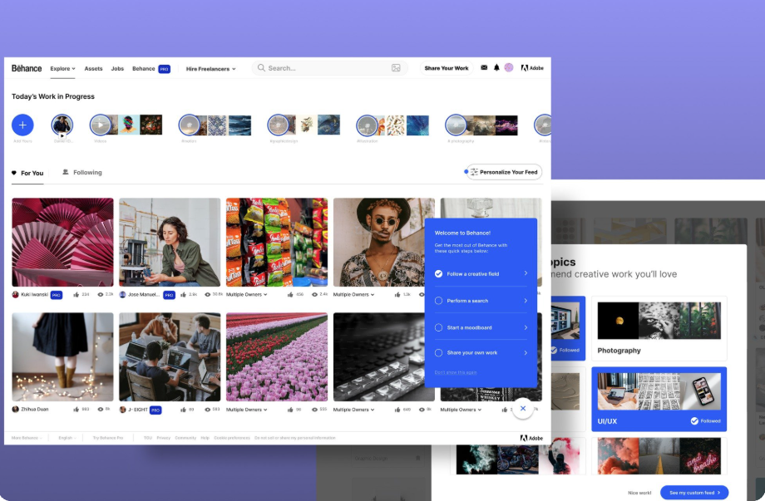
Task: Open the #motion hashtag story circle
Action: pyautogui.click(x=190, y=125)
